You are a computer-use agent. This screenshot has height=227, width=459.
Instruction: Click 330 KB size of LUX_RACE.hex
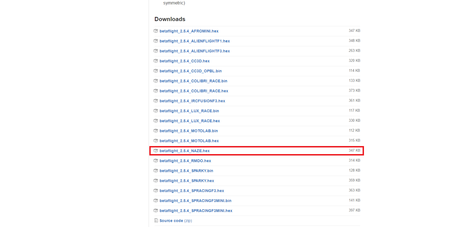354,121
